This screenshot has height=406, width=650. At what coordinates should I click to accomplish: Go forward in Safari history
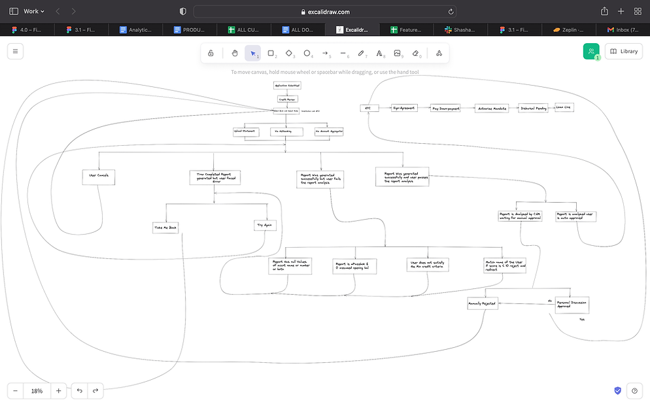click(x=73, y=11)
